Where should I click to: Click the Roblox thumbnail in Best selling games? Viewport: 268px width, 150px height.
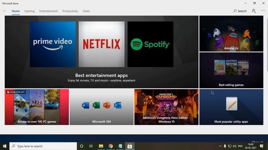[243, 67]
